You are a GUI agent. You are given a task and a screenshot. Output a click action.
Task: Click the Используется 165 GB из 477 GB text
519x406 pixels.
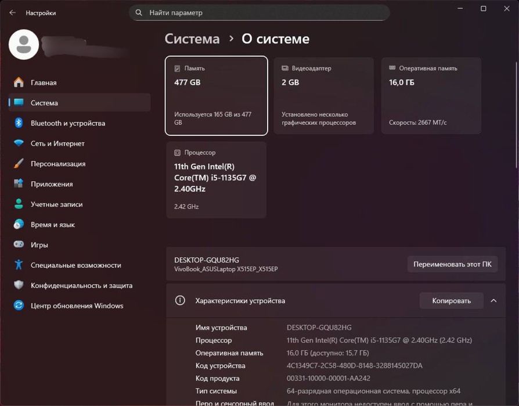(x=213, y=118)
